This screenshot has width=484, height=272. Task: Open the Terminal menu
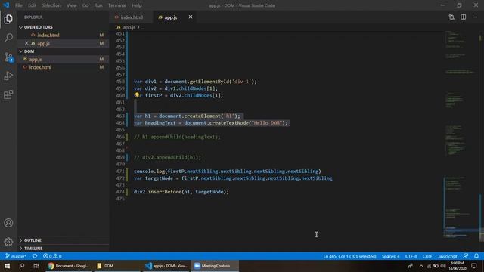click(117, 5)
